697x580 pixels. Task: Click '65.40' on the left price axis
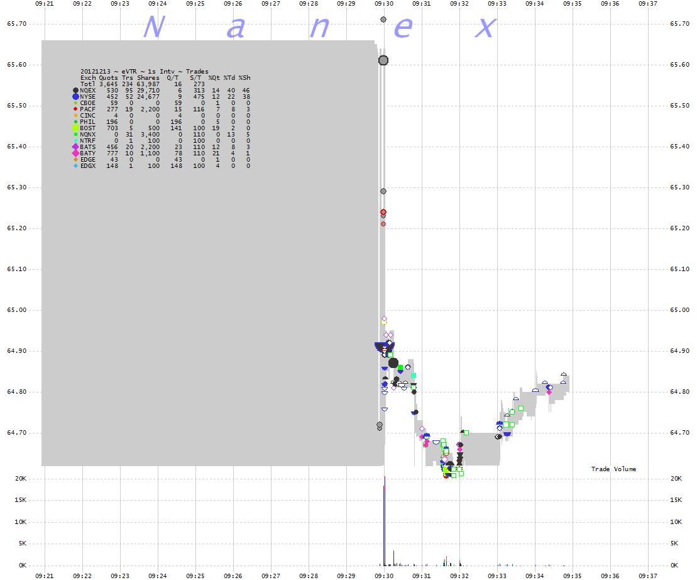coord(17,147)
